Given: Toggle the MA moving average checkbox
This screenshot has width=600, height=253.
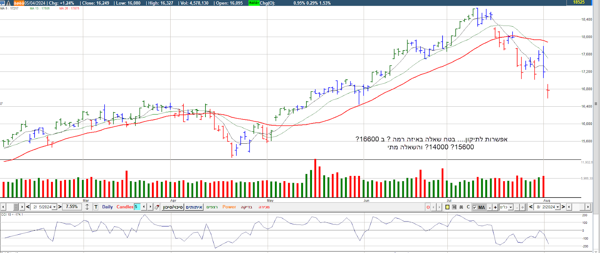Looking at the screenshot, I should point(475,207).
